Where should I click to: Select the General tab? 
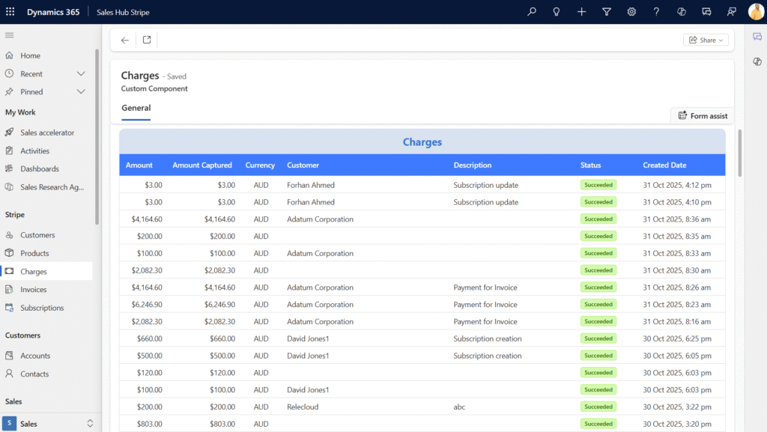point(136,108)
